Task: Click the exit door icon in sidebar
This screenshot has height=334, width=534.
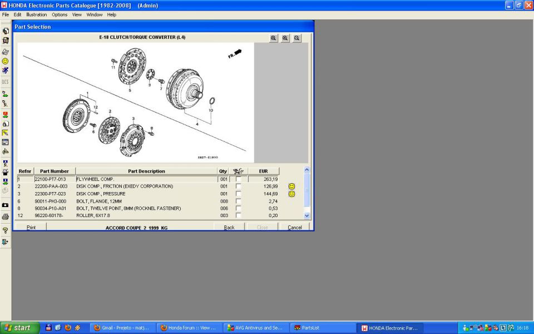Action: [x=6, y=242]
